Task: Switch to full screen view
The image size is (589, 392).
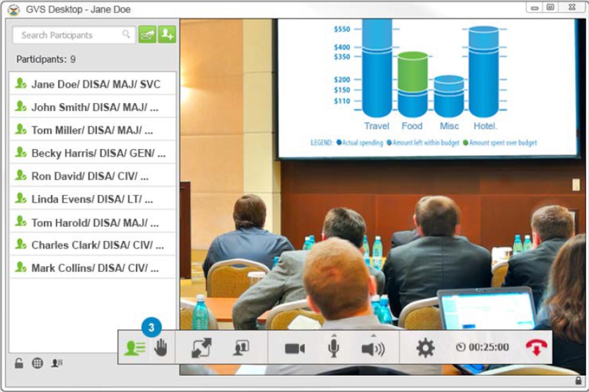Action: point(201,348)
